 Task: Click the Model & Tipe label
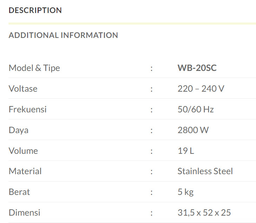point(34,68)
